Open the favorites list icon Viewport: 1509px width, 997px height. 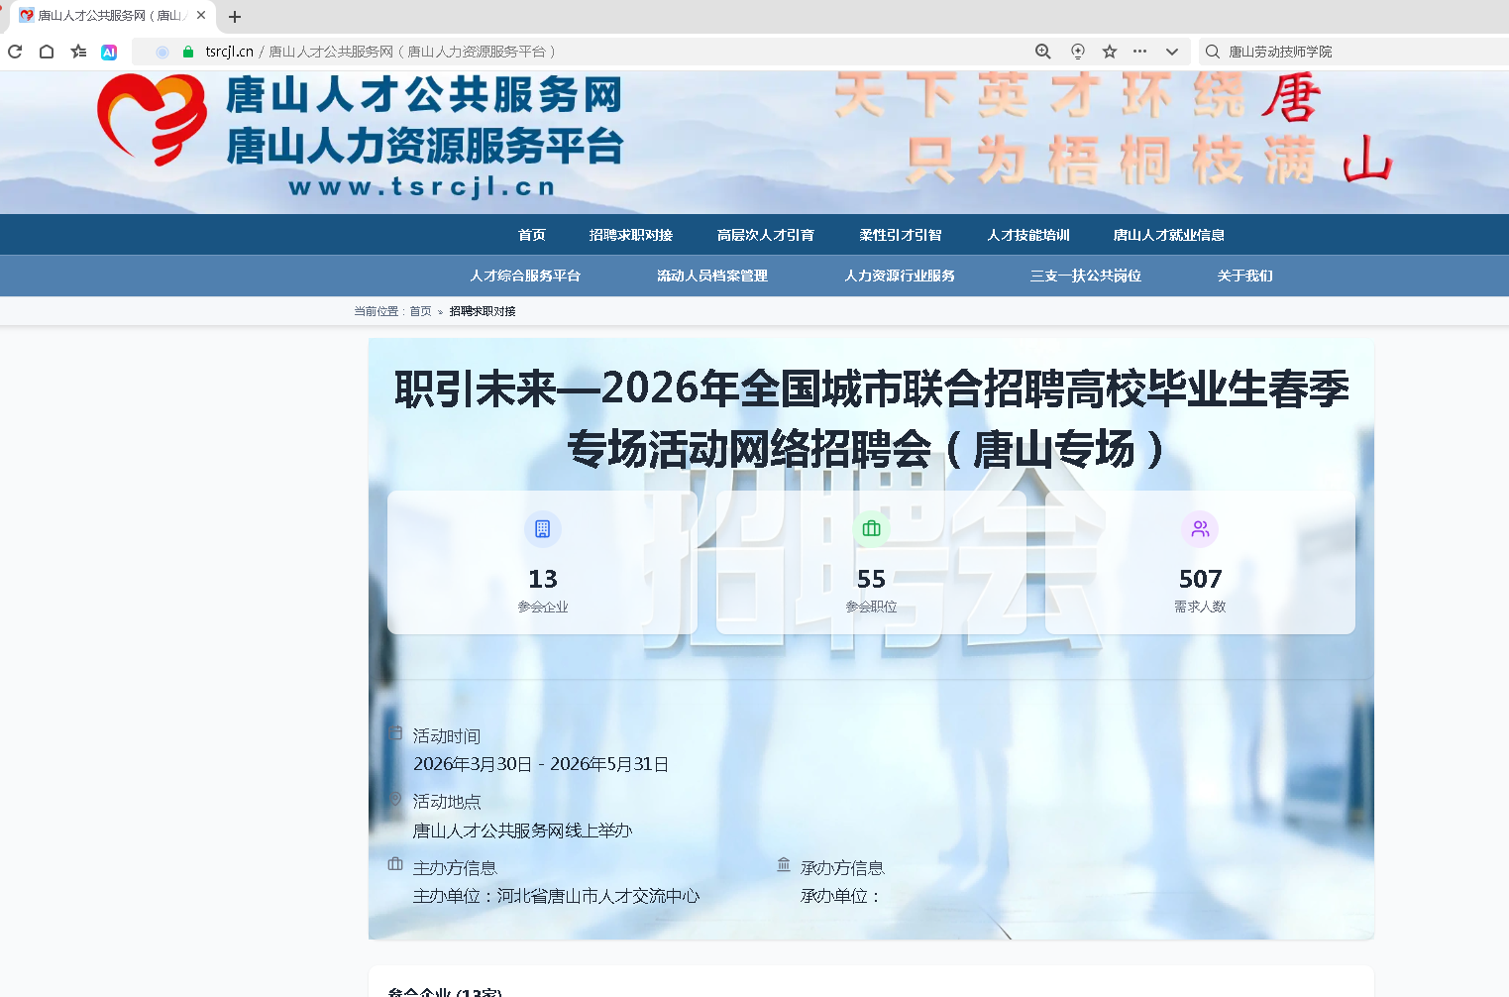(x=78, y=52)
